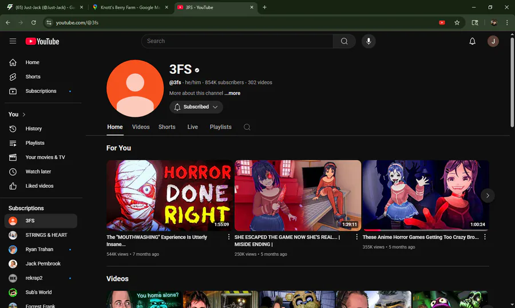Click the @3fs channel handle
Viewport: 515px width, 308px height.
pos(175,82)
